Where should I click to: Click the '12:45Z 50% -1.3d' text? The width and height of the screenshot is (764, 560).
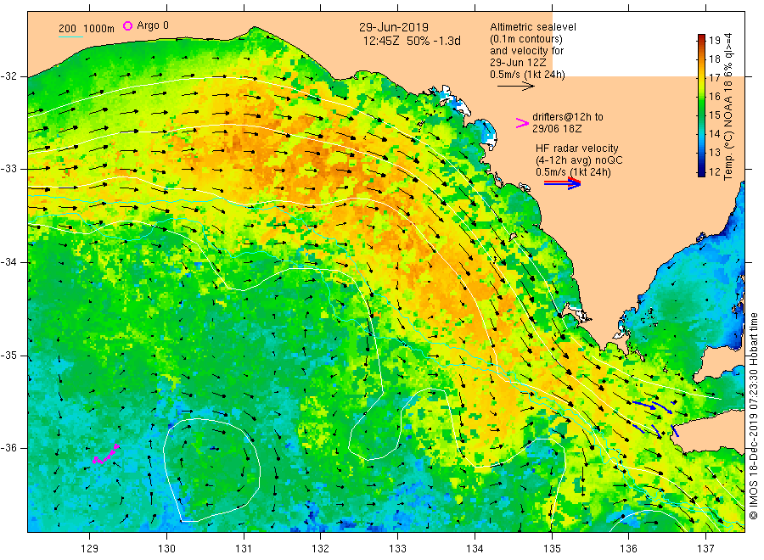[x=411, y=42]
